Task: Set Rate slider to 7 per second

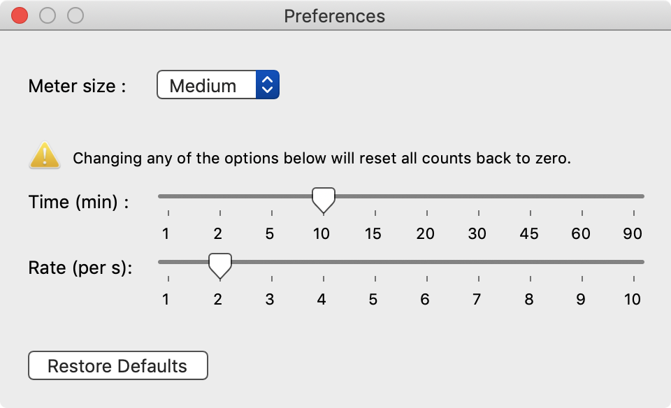Action: (477, 262)
